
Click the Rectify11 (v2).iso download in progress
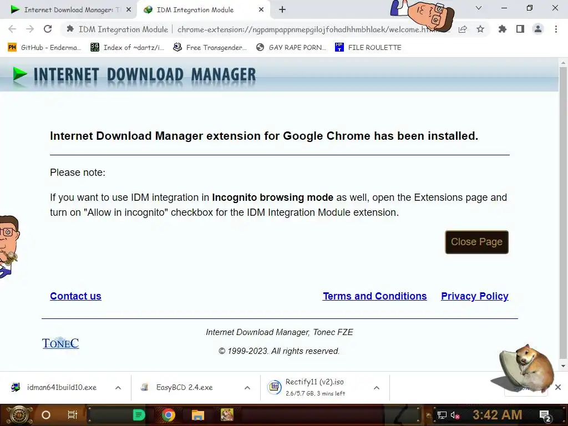pyautogui.click(x=315, y=387)
